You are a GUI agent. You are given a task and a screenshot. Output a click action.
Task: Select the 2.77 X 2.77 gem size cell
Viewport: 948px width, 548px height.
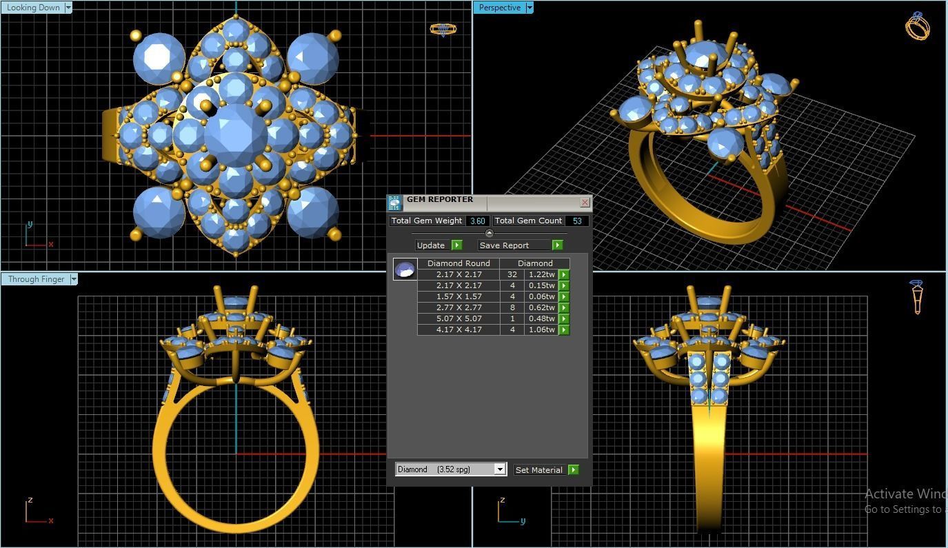pos(459,307)
